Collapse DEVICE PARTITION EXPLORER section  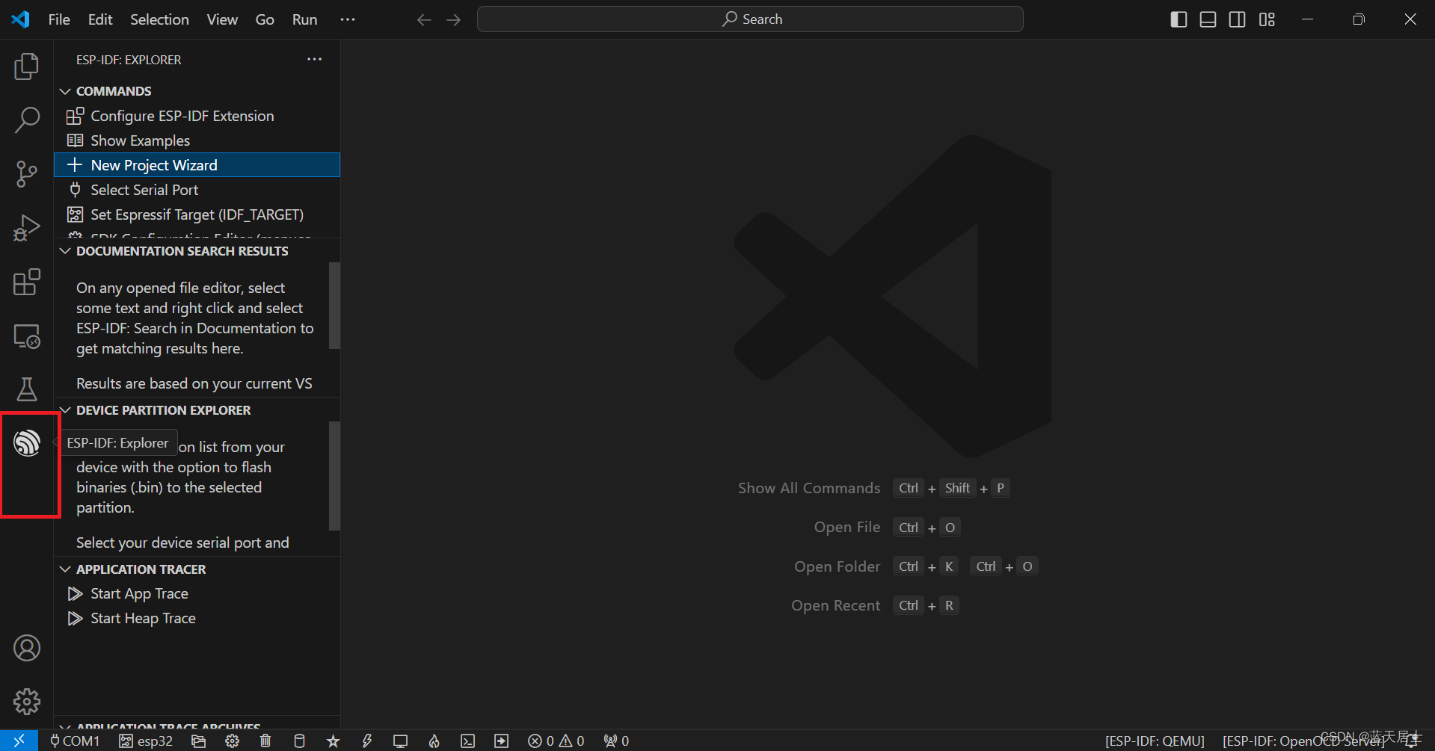(x=163, y=410)
